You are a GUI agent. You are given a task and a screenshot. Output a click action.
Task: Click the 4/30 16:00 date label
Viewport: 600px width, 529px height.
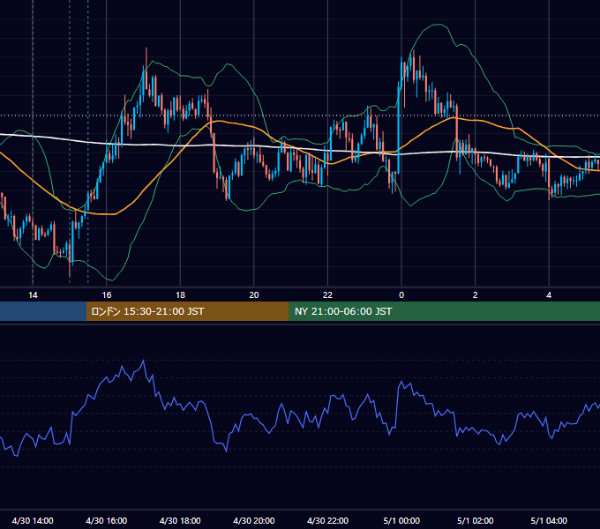107,520
